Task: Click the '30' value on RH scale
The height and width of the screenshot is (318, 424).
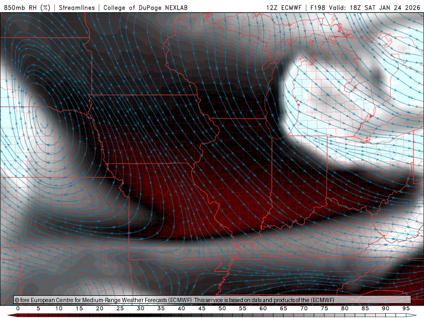Action: (x=140, y=308)
